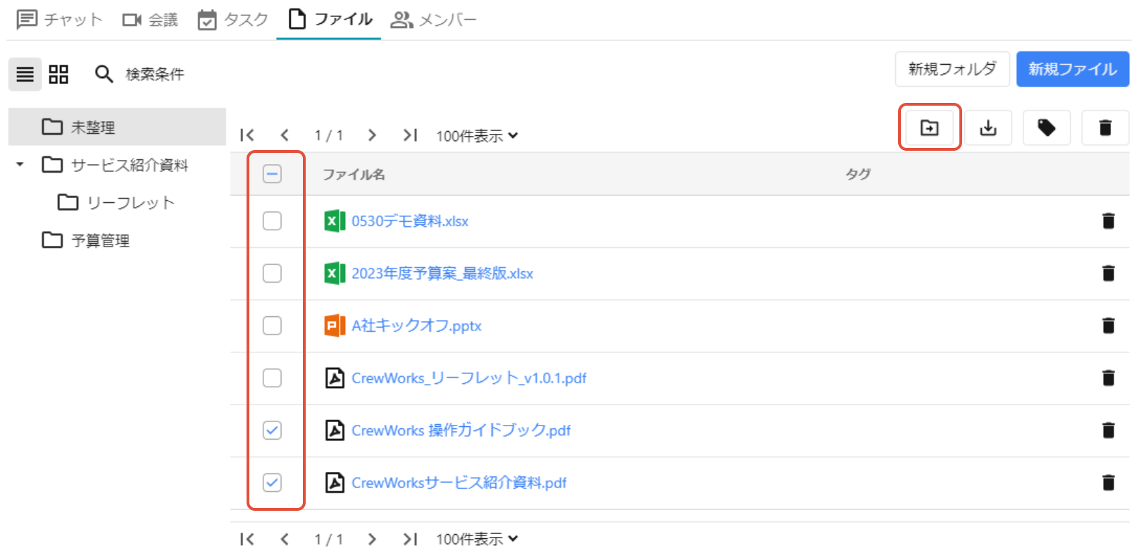Open bottom 100件表示 page size dropdown
Screen dimensions: 1139x558
[477, 539]
